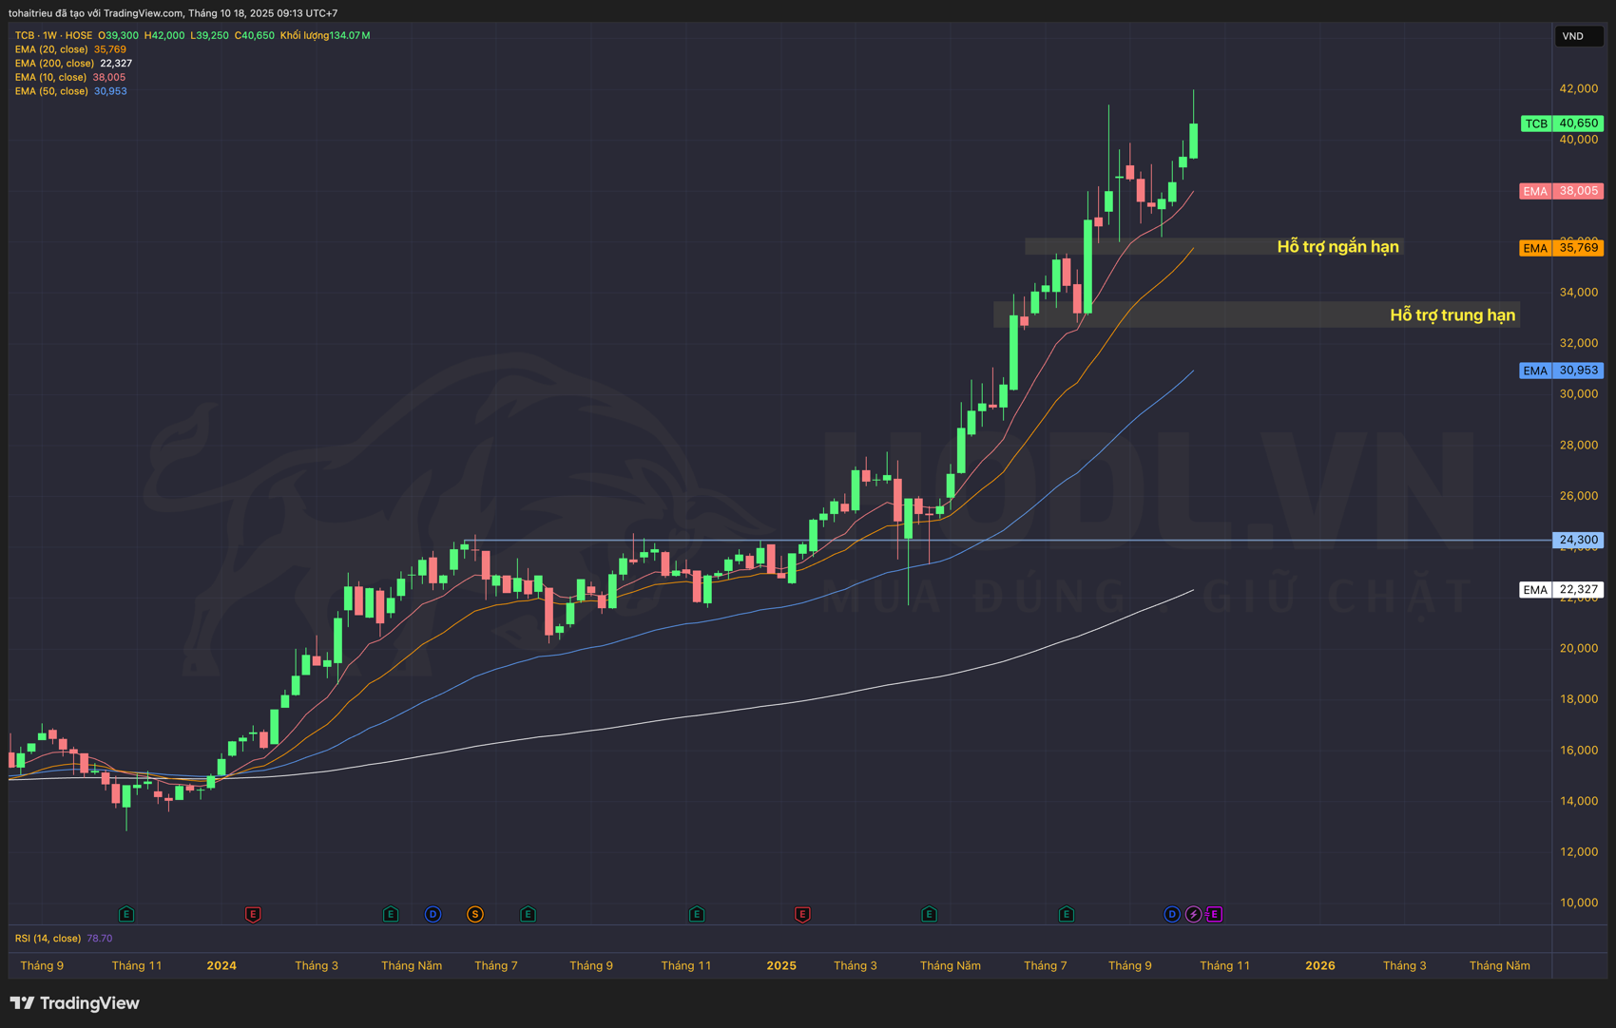
Task: Click green E earnings marker above Tháng 7 2025
Action: click(1067, 914)
